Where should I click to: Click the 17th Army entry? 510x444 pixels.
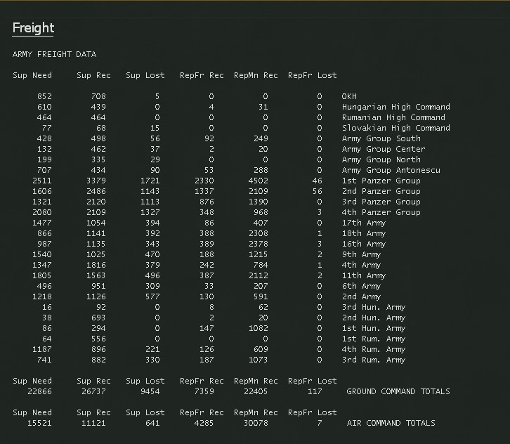363,223
